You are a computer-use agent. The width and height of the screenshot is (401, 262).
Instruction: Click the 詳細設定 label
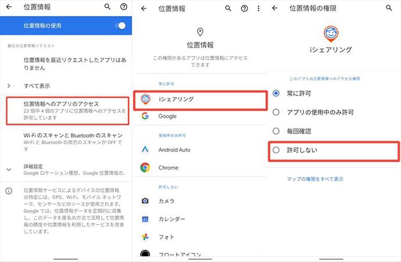[x=33, y=166]
